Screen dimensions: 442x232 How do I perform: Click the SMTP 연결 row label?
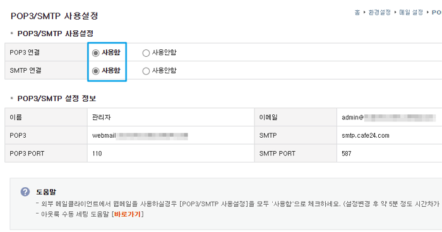point(25,70)
